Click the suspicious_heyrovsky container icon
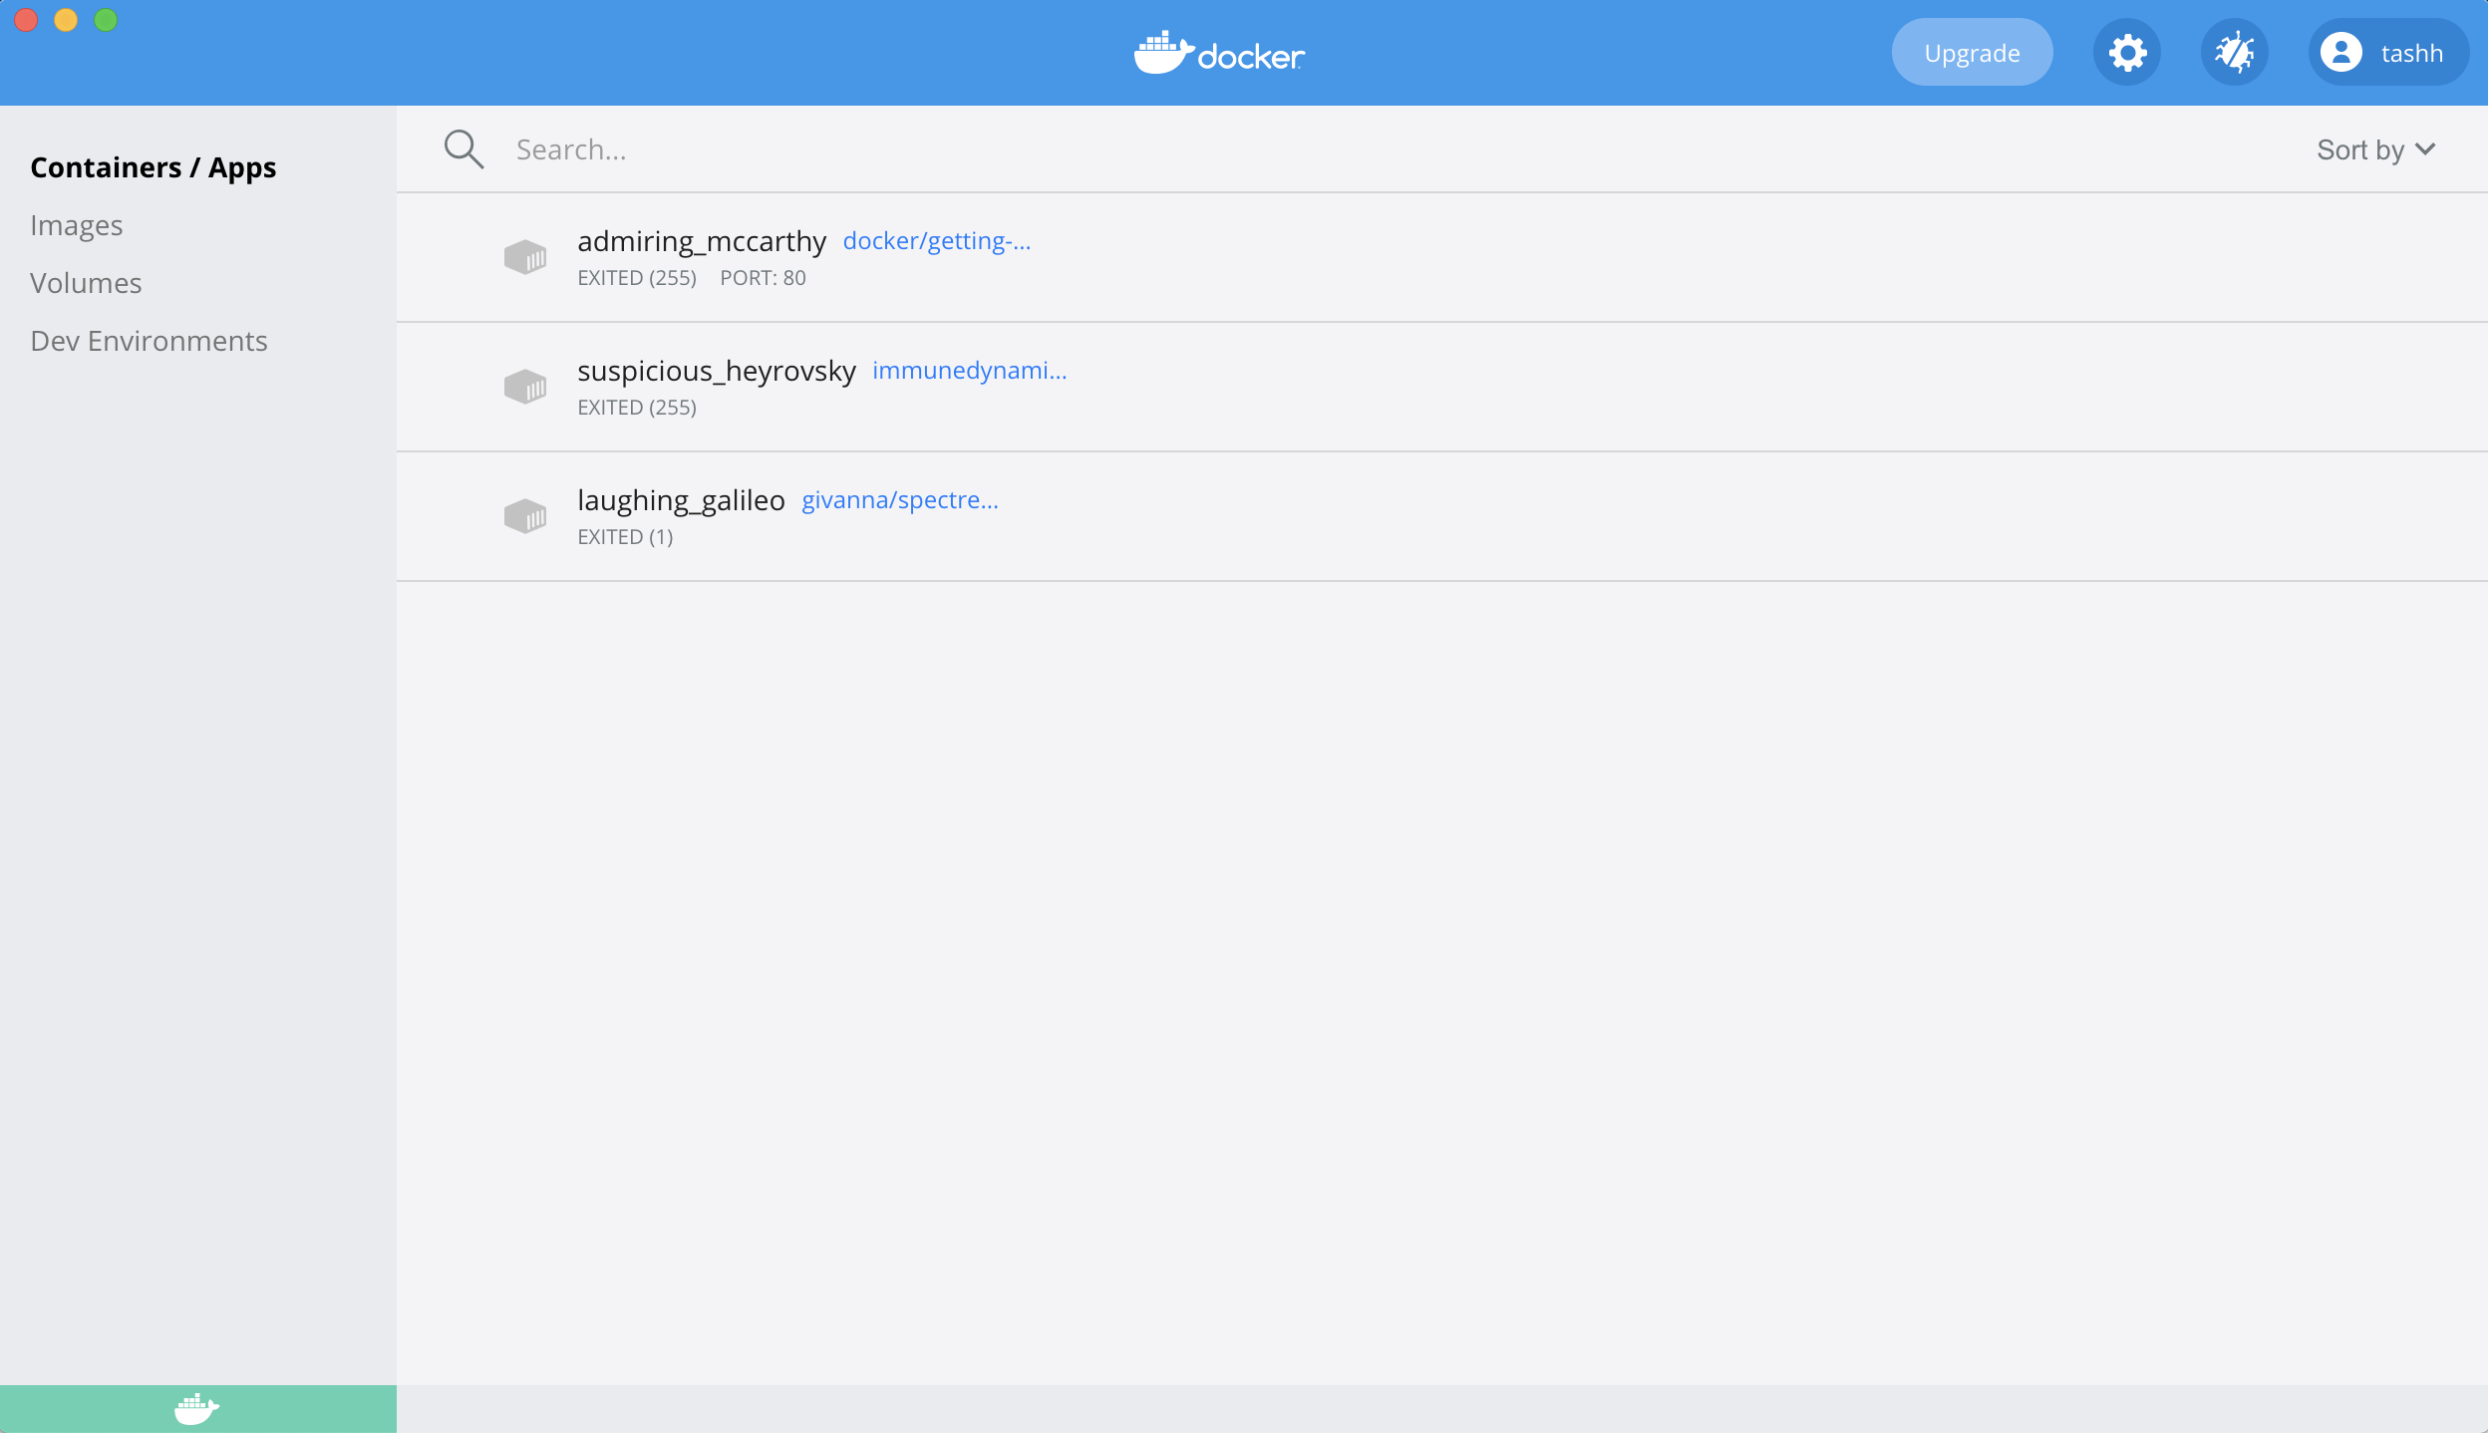 (x=525, y=387)
